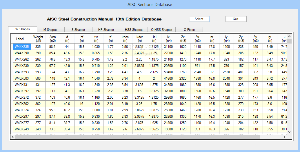The width and height of the screenshot is (300, 152).
Task: Click the Sx (in3) column header
Action: 197,39
